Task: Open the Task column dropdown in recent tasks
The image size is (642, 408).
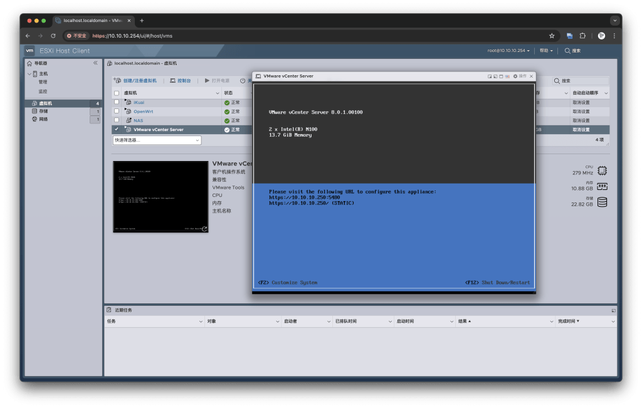Action: point(201,322)
